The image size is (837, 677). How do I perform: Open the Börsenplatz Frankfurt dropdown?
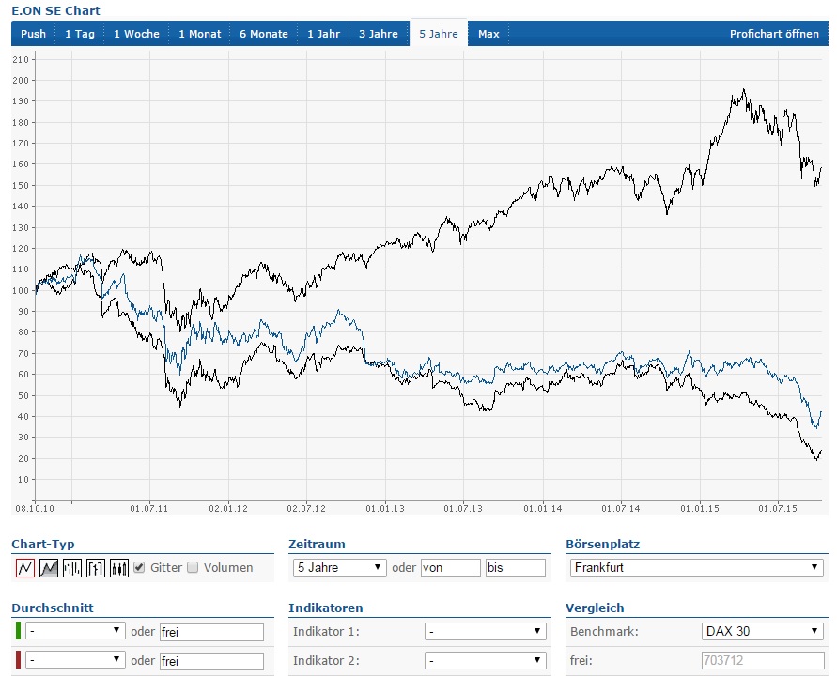tap(697, 567)
